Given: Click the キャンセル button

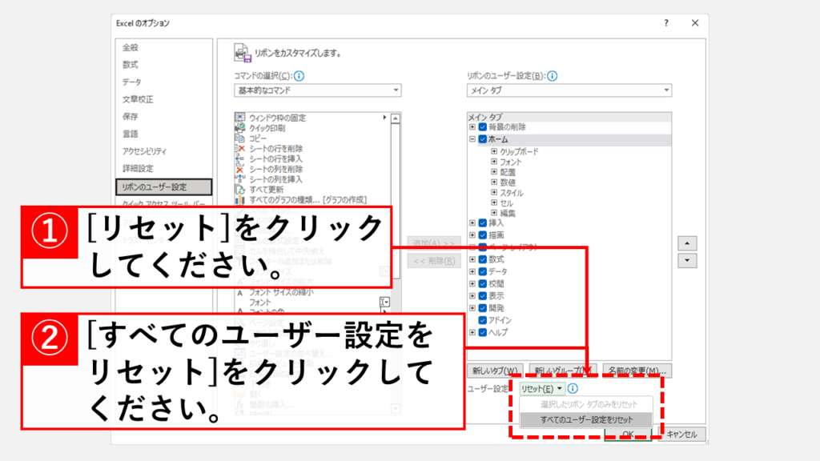Looking at the screenshot, I should click(682, 435).
